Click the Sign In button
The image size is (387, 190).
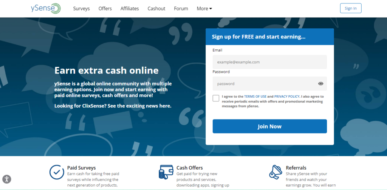tap(351, 8)
